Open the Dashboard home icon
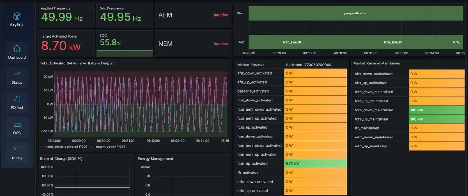This screenshot has height=196, width=468. 17,49
